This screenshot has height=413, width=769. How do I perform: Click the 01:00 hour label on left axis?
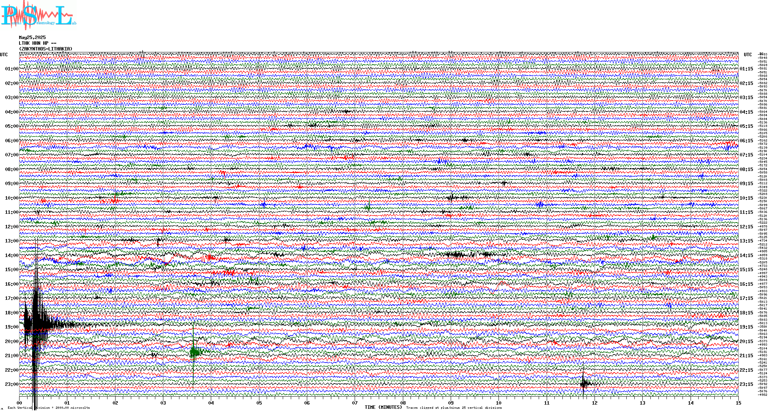click(11, 69)
